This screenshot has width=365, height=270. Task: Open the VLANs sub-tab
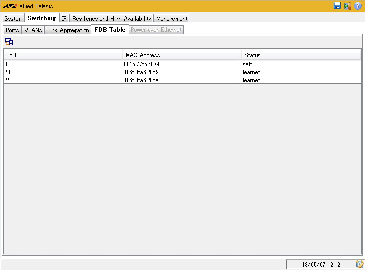(x=33, y=30)
